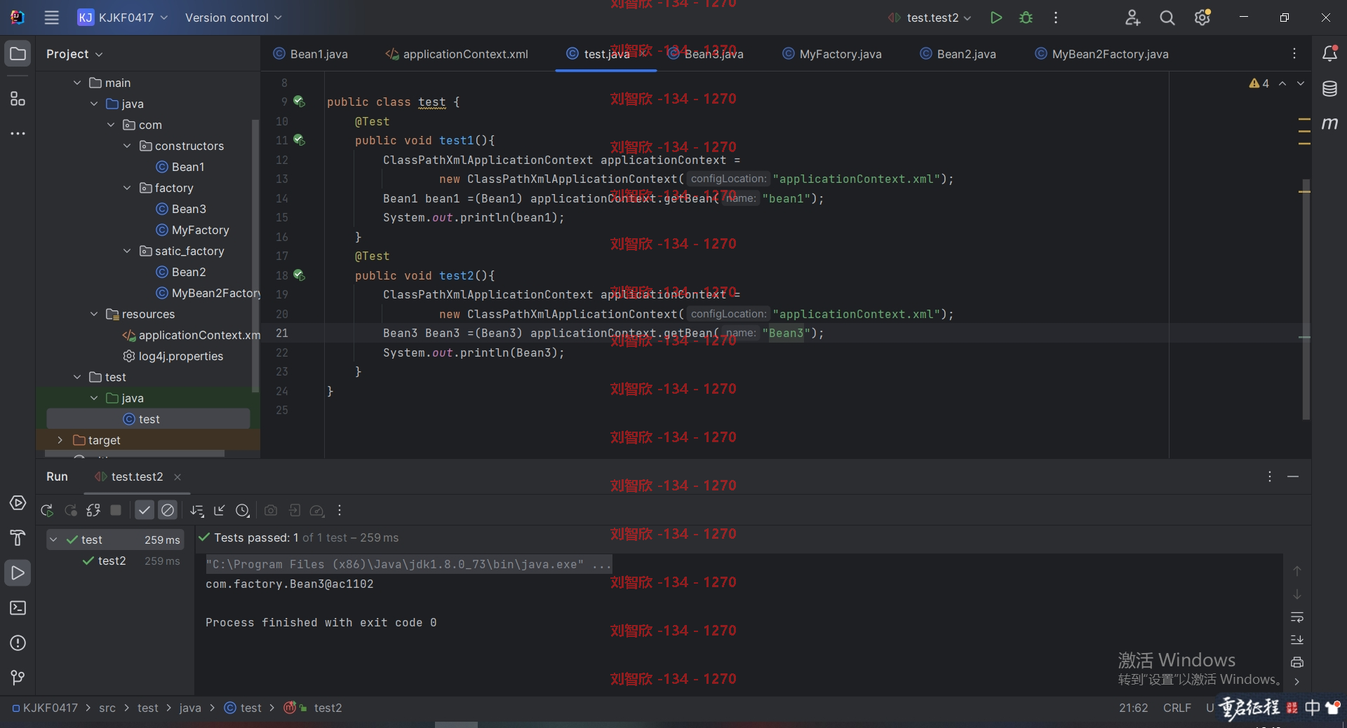
Task: Collapse the test result node in Run tree
Action: [x=53, y=540]
